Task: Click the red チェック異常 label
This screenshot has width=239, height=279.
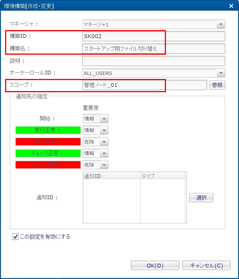Action: (48, 165)
